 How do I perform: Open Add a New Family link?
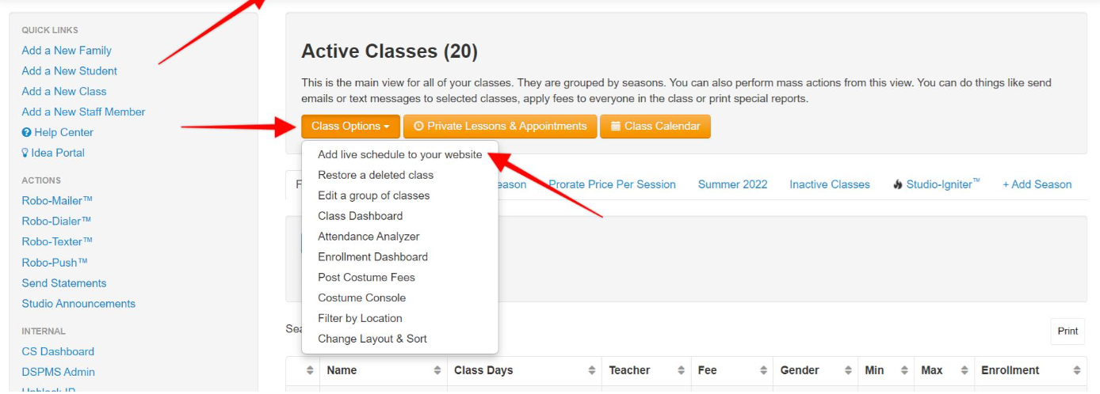[x=67, y=51]
